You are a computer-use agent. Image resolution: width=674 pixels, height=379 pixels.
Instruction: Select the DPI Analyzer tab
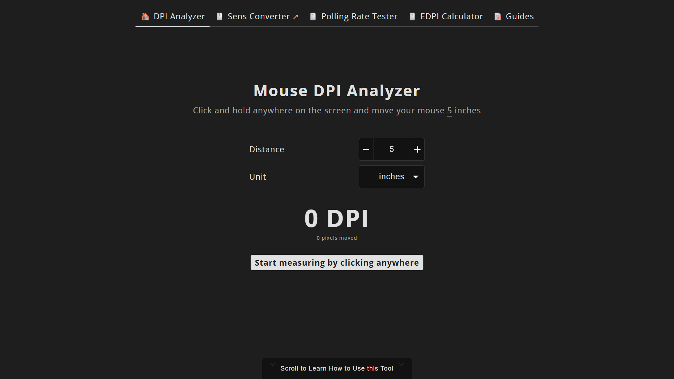179,16
